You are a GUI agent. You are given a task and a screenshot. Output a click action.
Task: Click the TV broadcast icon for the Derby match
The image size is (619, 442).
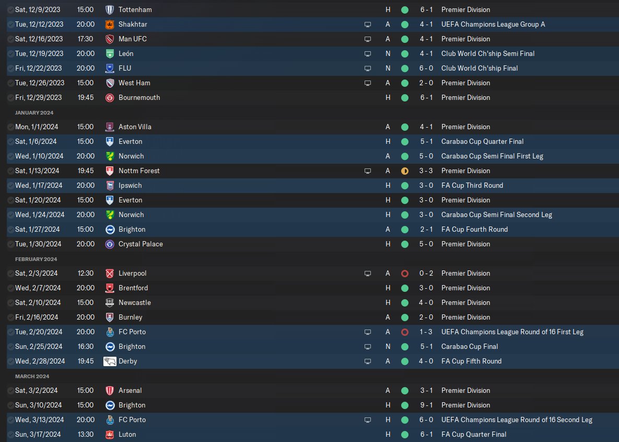pyautogui.click(x=368, y=361)
